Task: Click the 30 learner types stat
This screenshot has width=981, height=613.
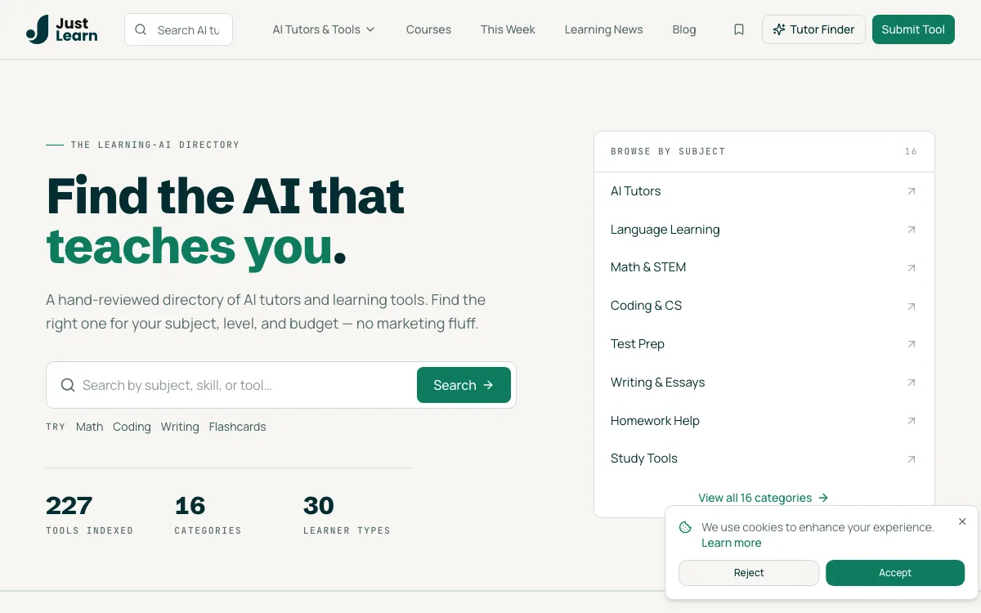Action: click(347, 514)
